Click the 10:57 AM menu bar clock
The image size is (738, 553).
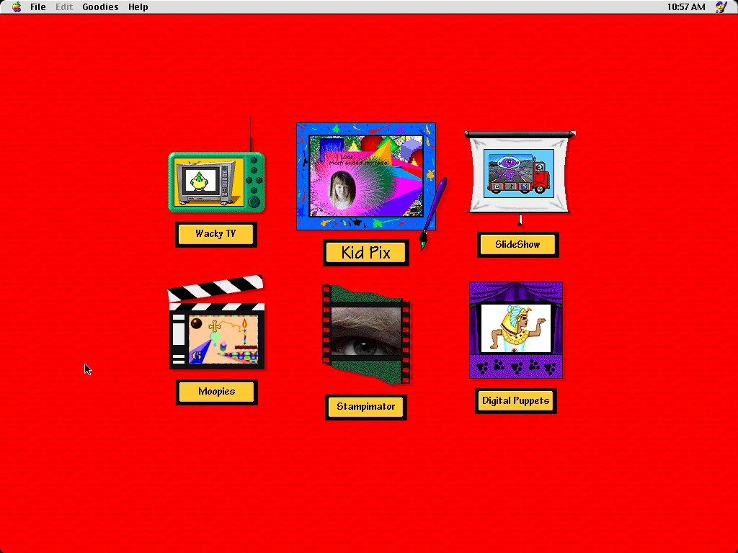pyautogui.click(x=686, y=7)
